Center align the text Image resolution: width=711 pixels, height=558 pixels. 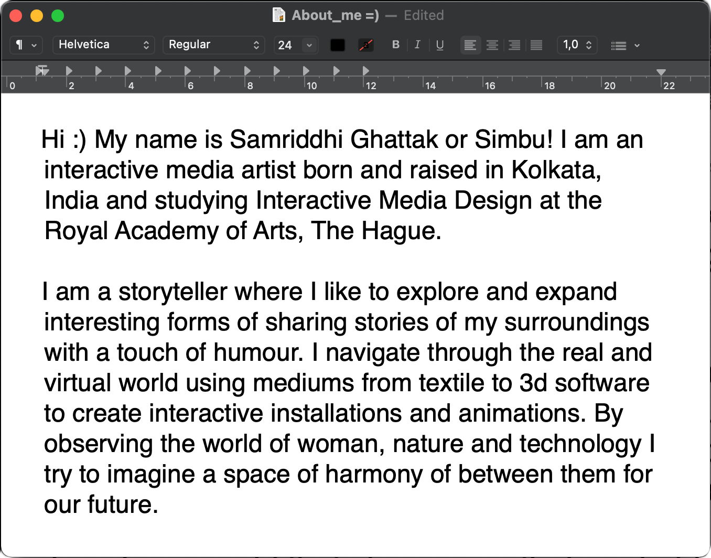pyautogui.click(x=492, y=45)
